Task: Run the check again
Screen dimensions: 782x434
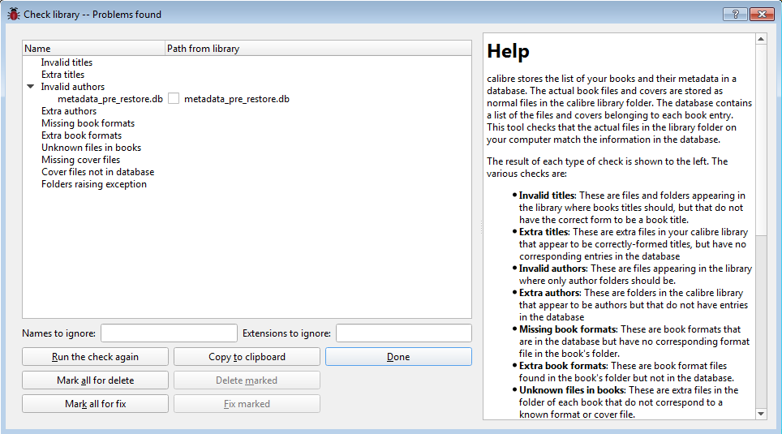Action: coord(95,357)
